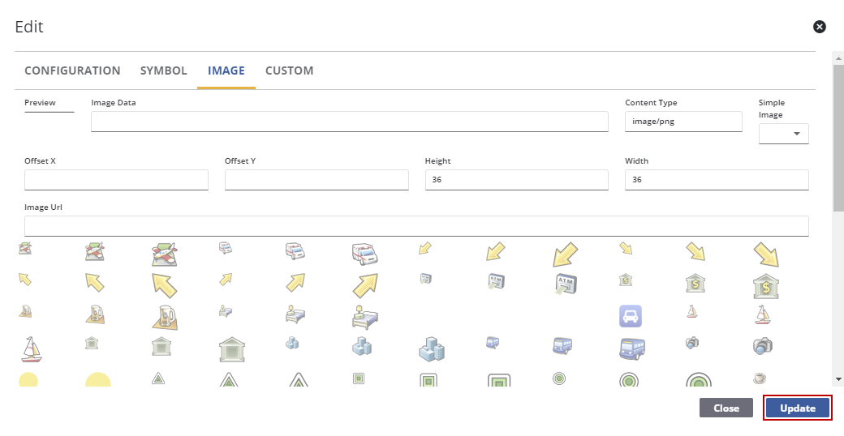Choose the large ATM machine icon
This screenshot has height=436, width=844.
[x=565, y=284]
